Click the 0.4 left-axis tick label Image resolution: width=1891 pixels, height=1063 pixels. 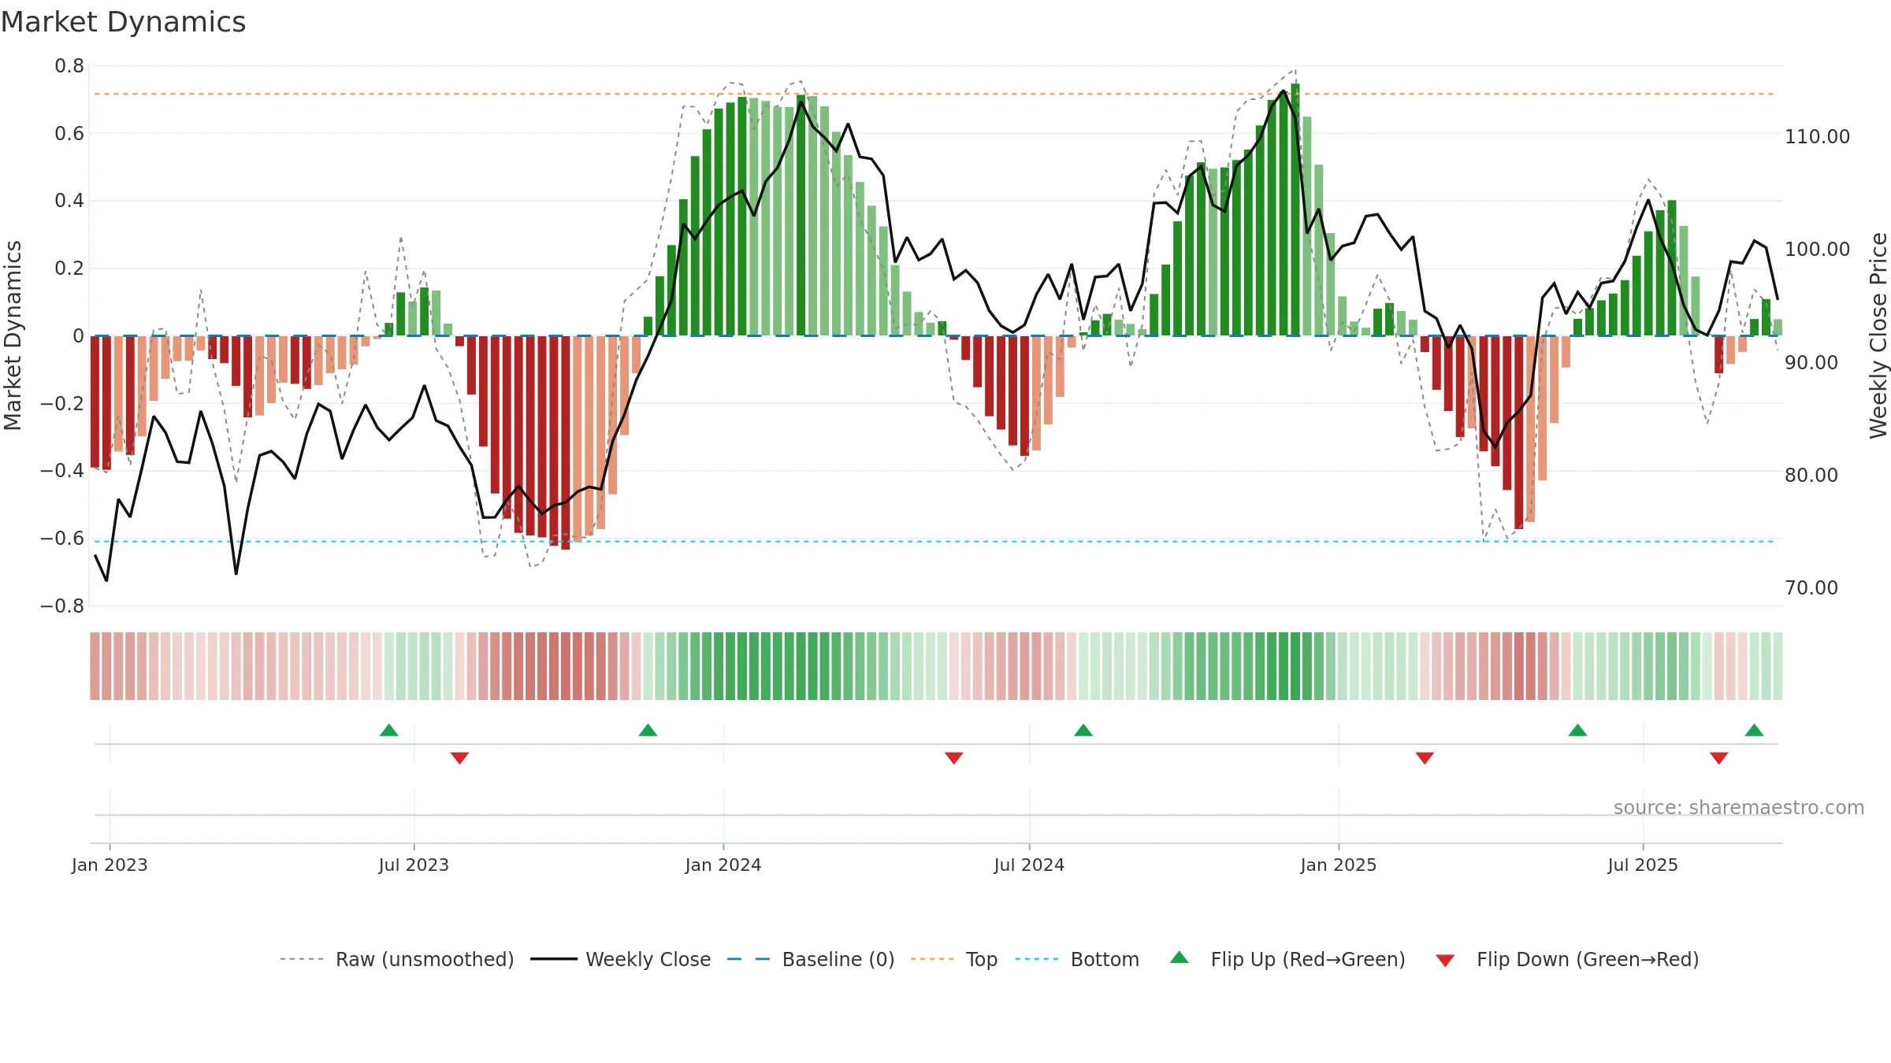point(69,201)
